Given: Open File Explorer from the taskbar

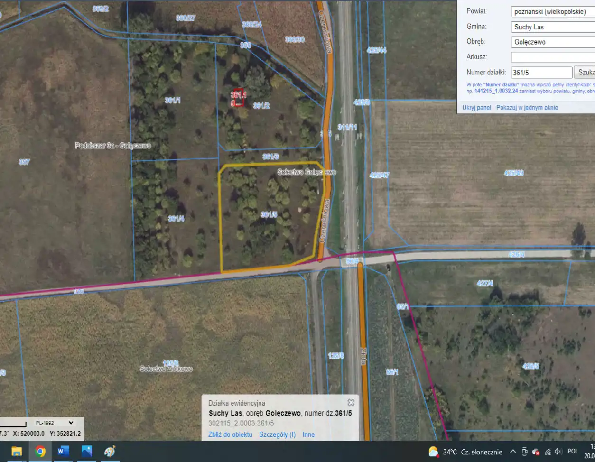Looking at the screenshot, I should [x=17, y=452].
